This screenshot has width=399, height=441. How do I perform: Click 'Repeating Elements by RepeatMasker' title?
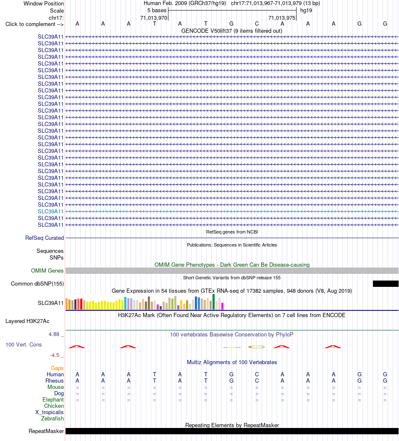coord(232,425)
